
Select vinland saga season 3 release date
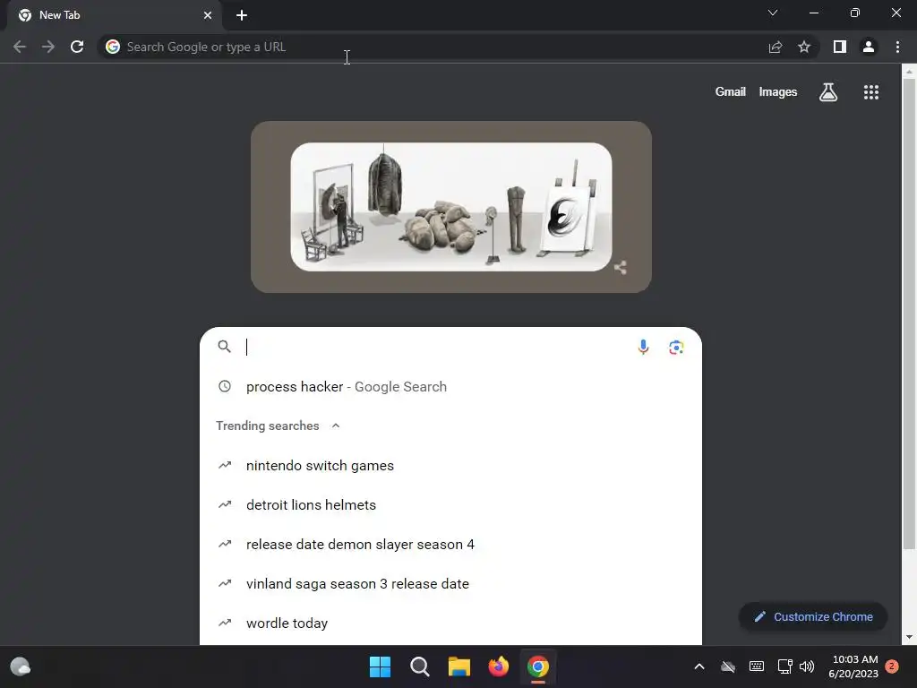pyautogui.click(x=450, y=584)
